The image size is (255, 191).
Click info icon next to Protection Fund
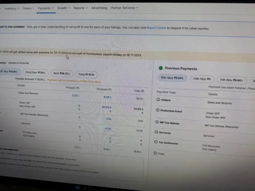pyautogui.click(x=158, y=110)
